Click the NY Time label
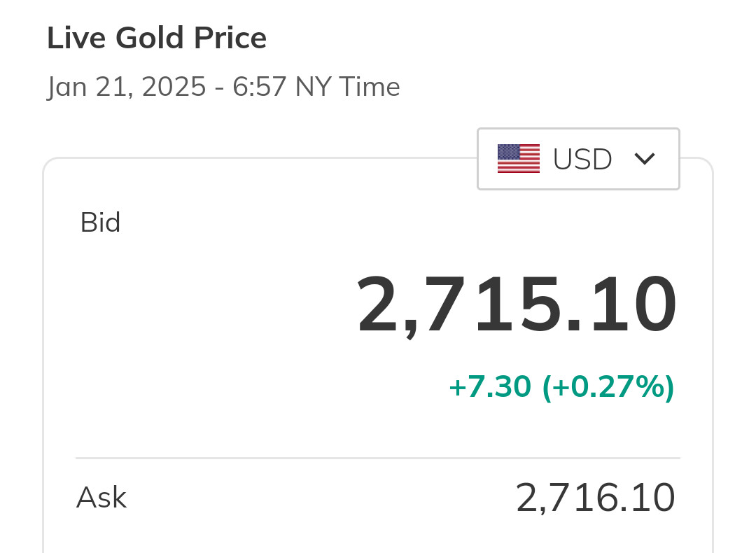This screenshot has width=756, height=553. [347, 87]
